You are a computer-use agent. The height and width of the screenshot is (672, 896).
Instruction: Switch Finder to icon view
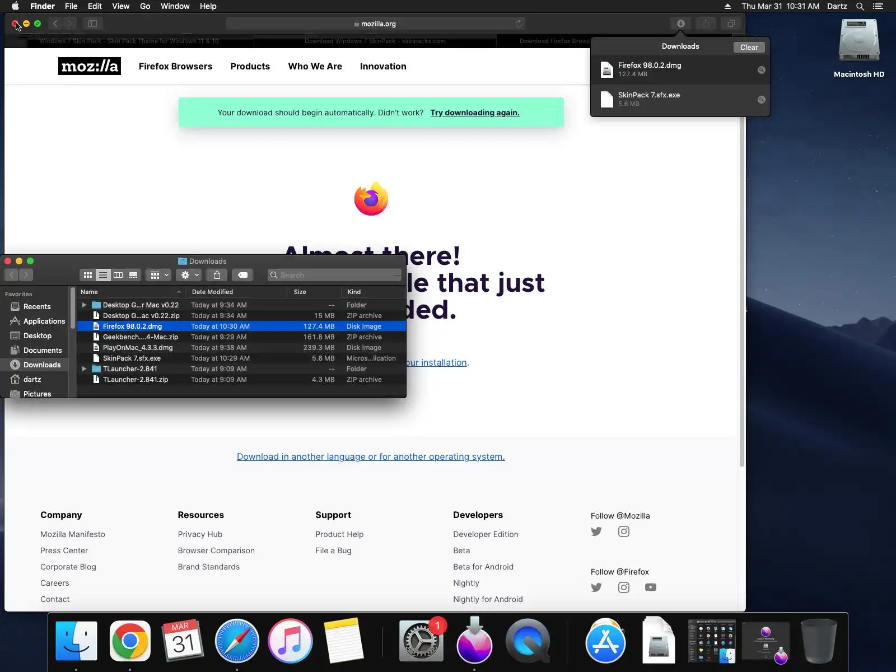(x=88, y=275)
